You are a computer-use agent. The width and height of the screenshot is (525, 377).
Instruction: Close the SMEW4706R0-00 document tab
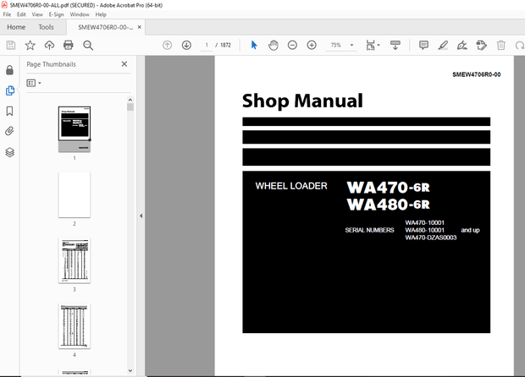pos(139,27)
